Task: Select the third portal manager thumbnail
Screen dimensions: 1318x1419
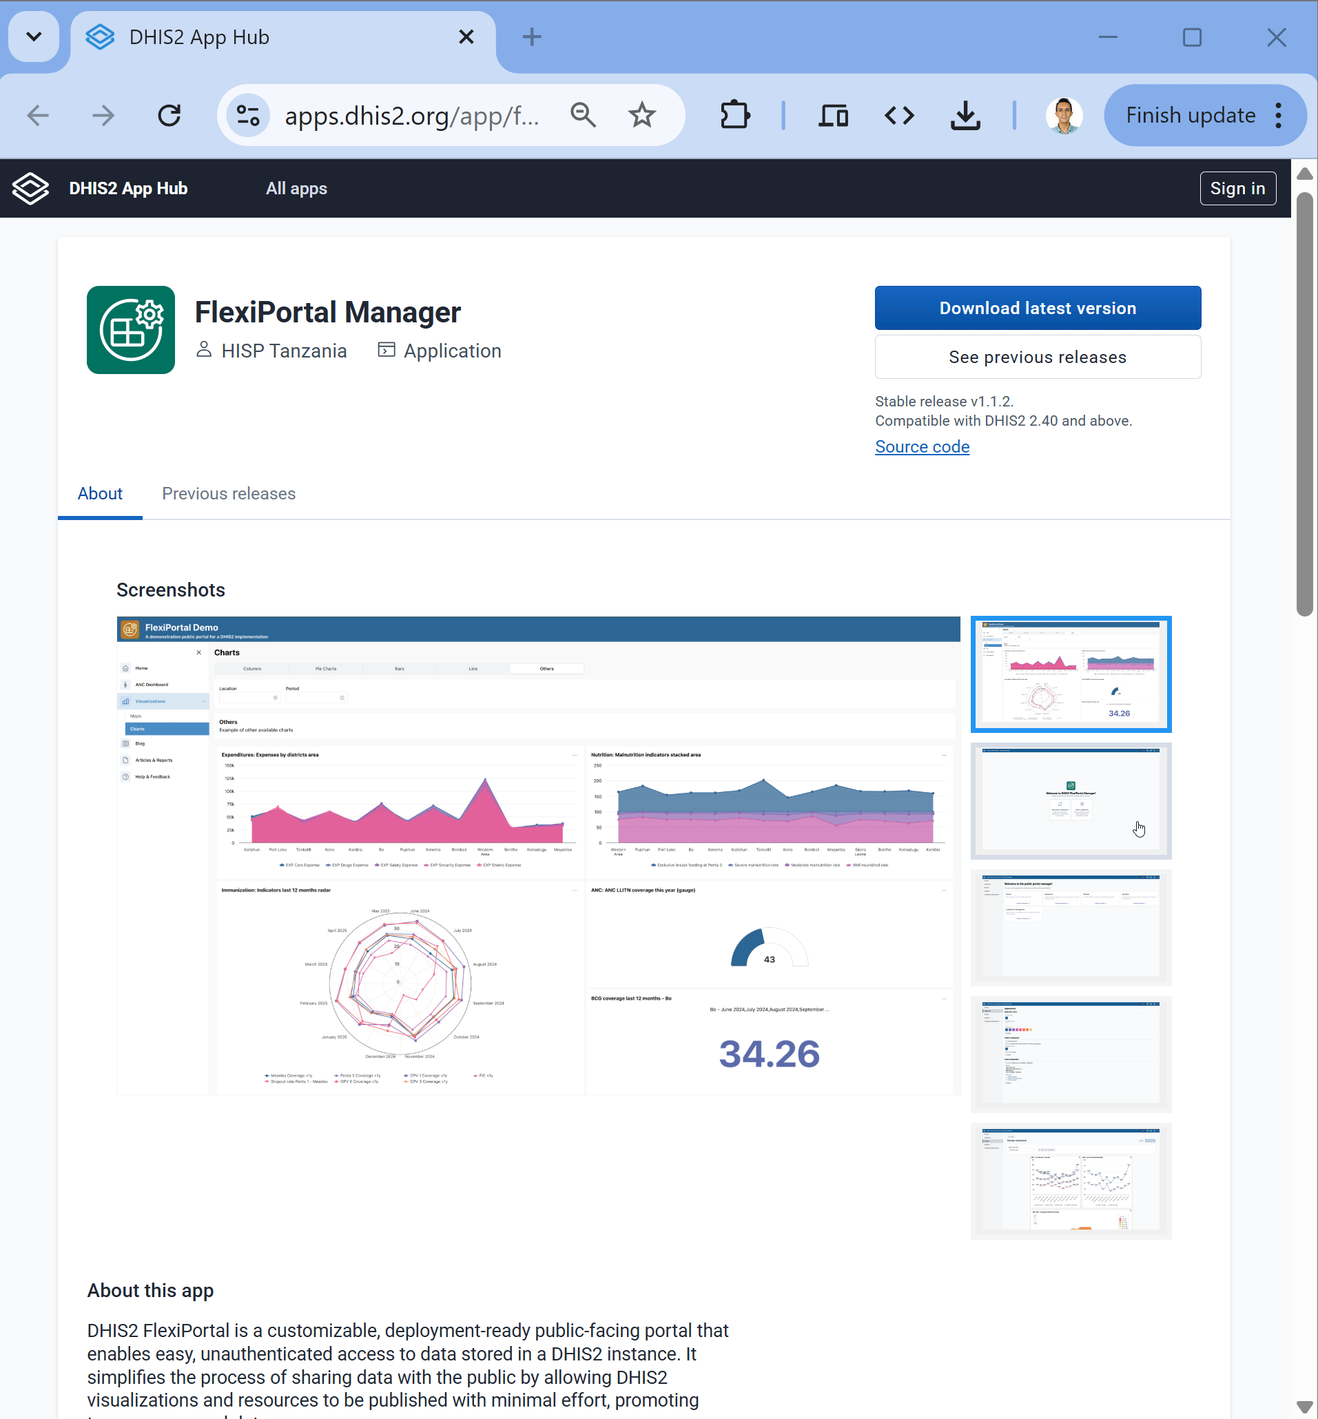Action: pyautogui.click(x=1070, y=929)
